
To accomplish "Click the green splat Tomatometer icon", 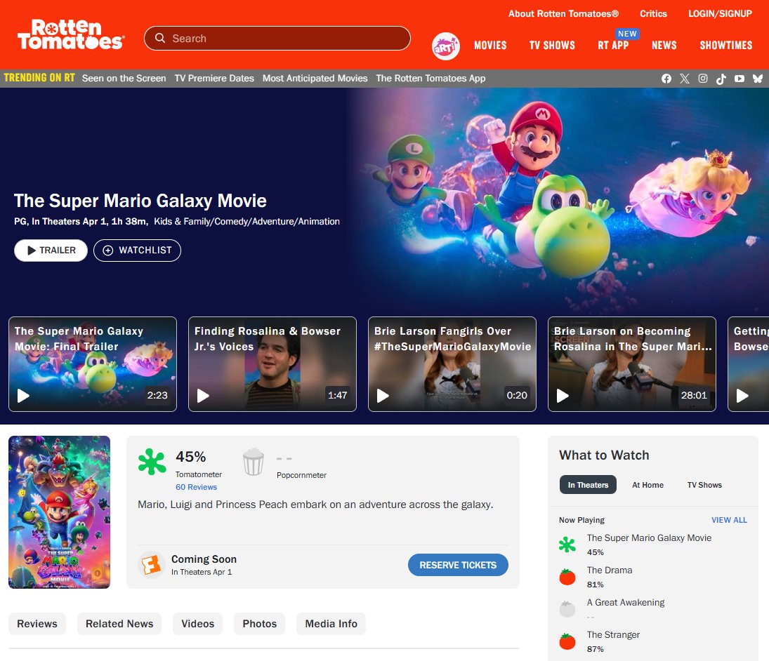I will pos(152,462).
